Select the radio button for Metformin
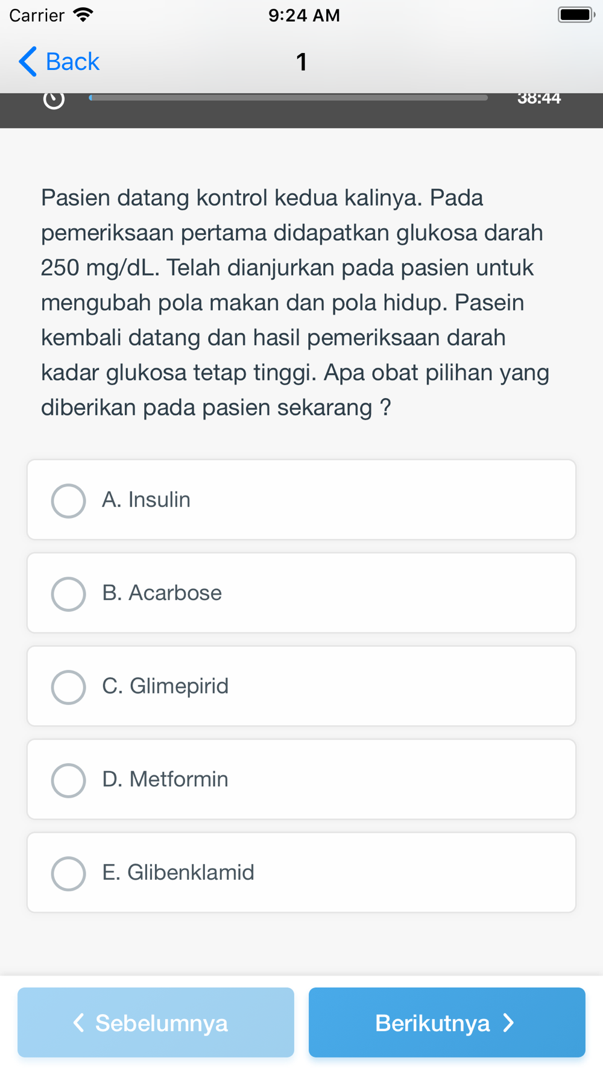Viewport: 603px width, 1072px height. (x=68, y=780)
